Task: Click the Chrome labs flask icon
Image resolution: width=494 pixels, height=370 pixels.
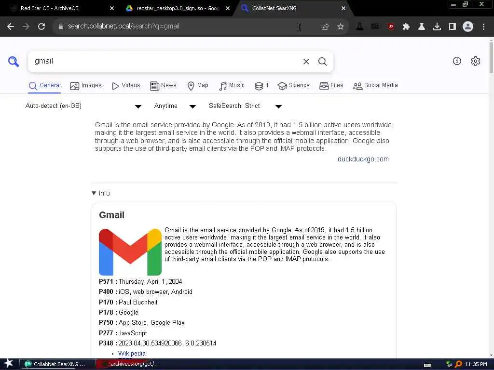Action: [422, 27]
